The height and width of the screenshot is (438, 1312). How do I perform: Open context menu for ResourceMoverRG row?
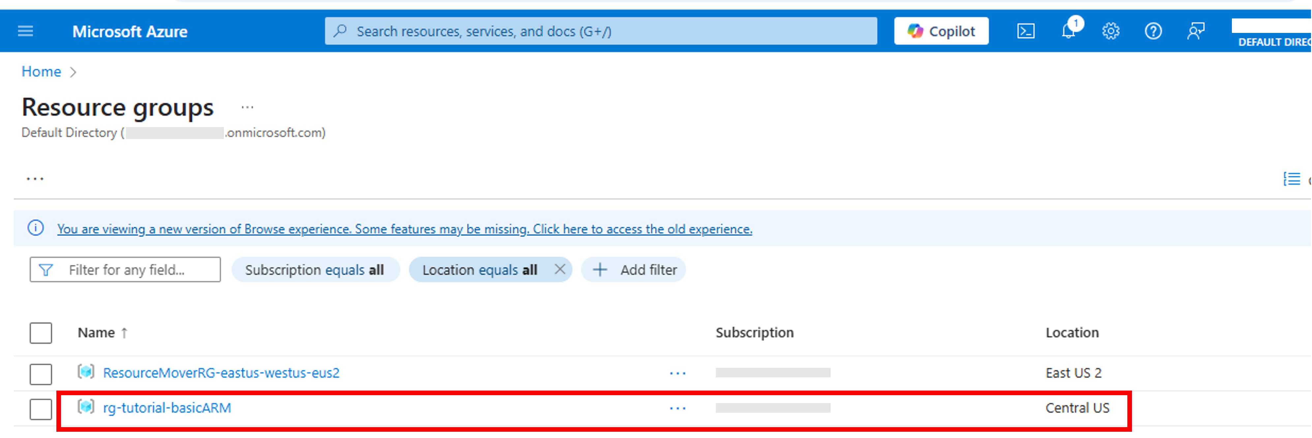coord(677,373)
